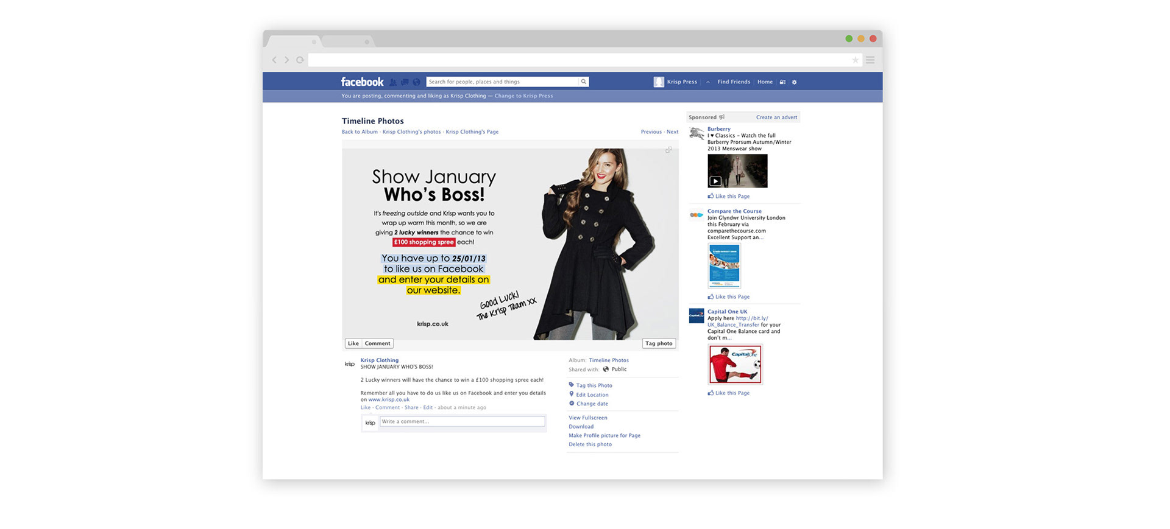Click the Krisp Press profile avatar
Image resolution: width=1170 pixels, height=529 pixels.
click(x=659, y=82)
